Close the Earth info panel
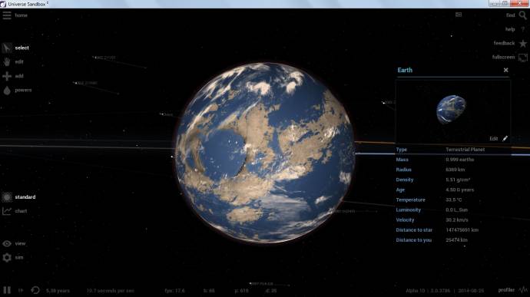 coord(505,70)
